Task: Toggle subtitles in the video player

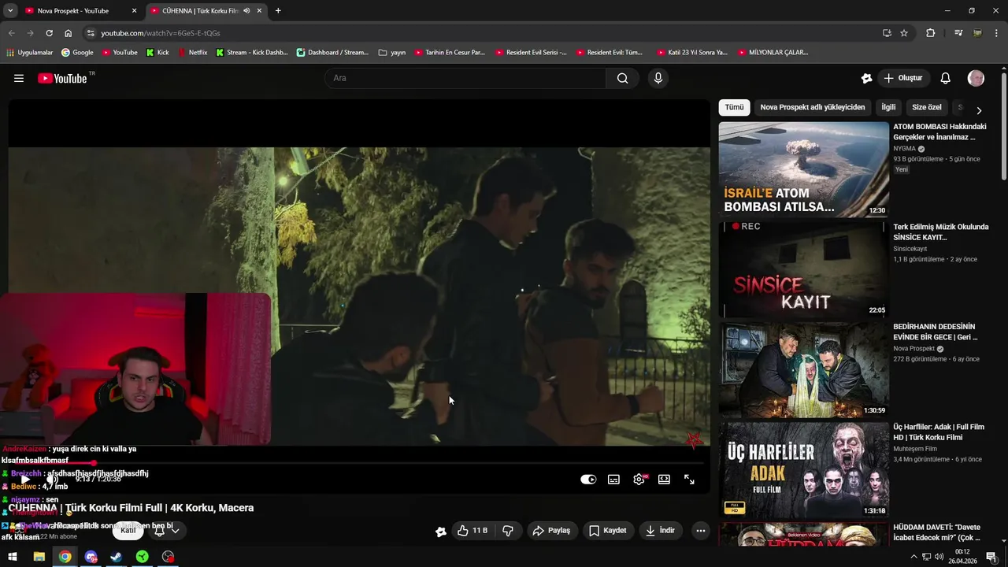Action: [613, 480]
